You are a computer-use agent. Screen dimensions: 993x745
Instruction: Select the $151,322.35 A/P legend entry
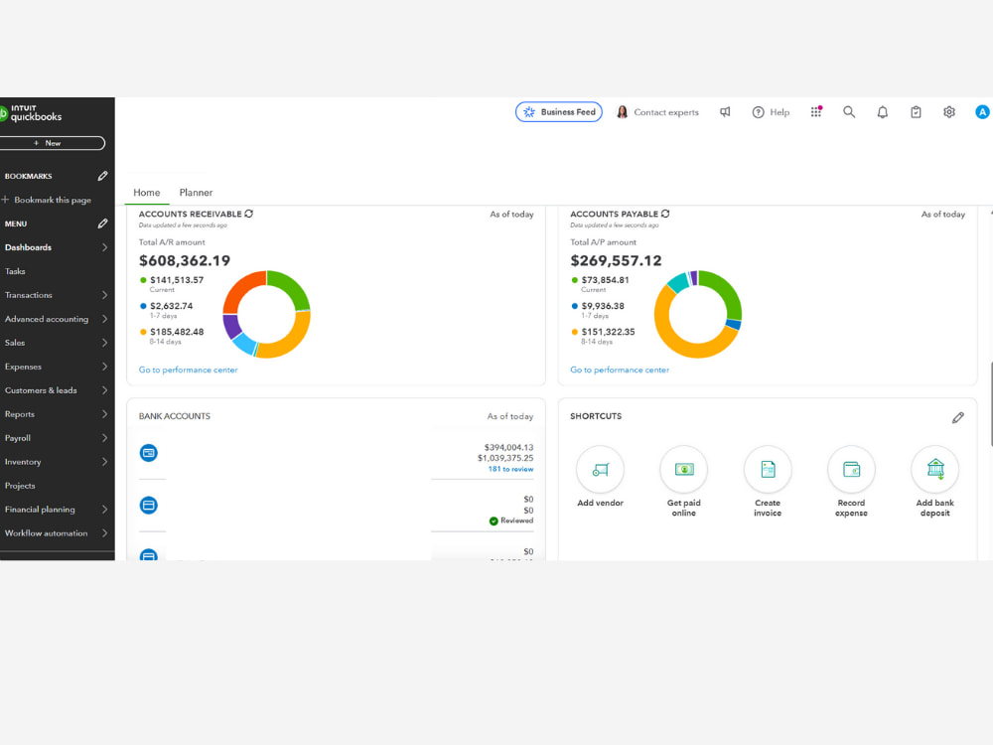pos(603,336)
